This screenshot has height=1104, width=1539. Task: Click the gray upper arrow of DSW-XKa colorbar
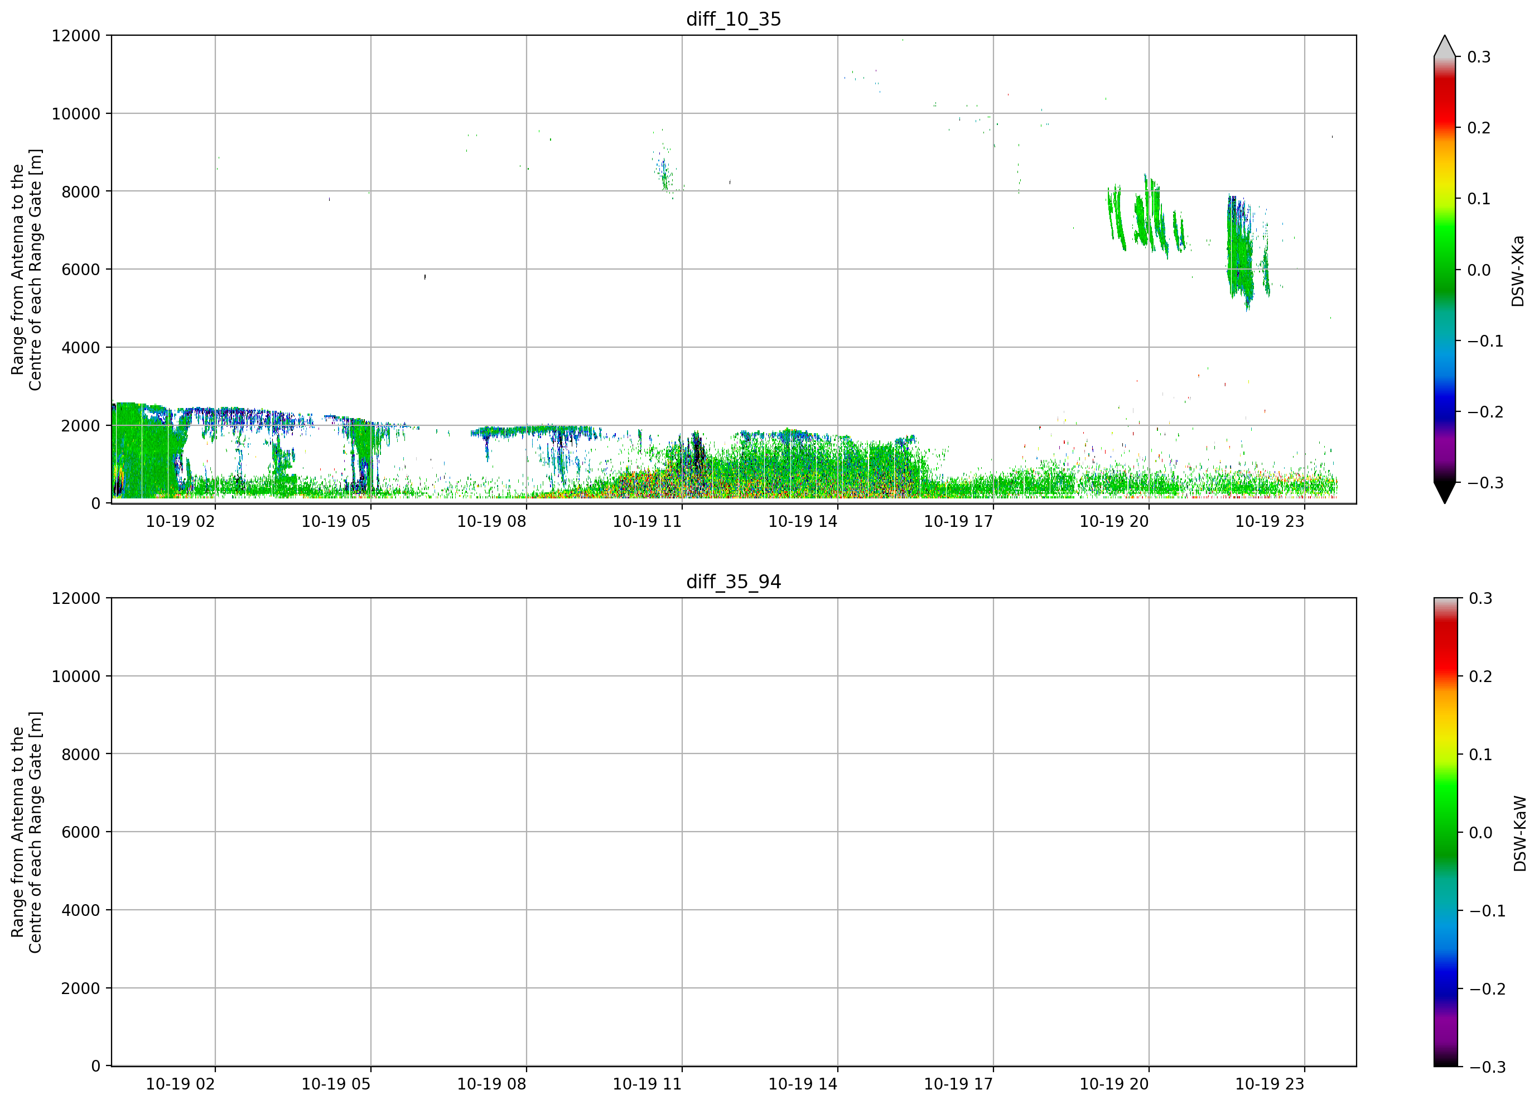click(1445, 46)
